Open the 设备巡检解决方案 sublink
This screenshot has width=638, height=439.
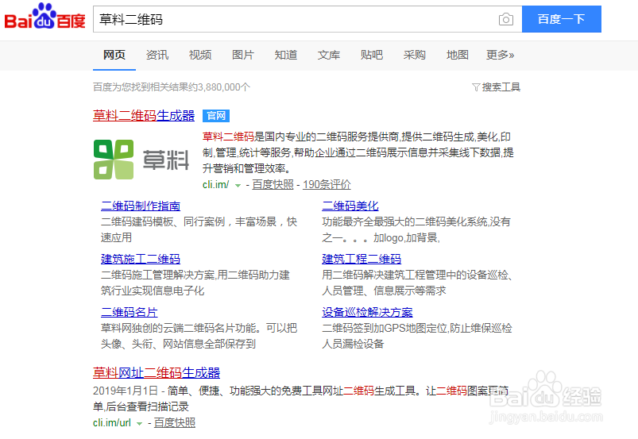pos(367,313)
